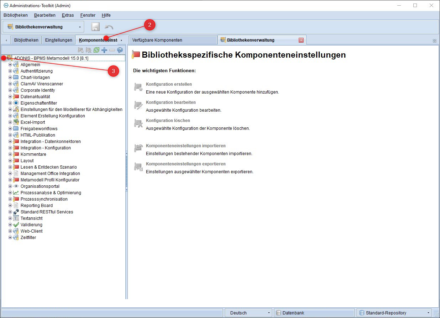Image resolution: width=440 pixels, height=318 pixels.
Task: Click the line chart icon beside Prozessanalyse & Optimierung
Action: pyautogui.click(x=16, y=193)
